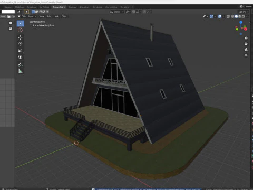Click the New image button

(x=3, y=16)
